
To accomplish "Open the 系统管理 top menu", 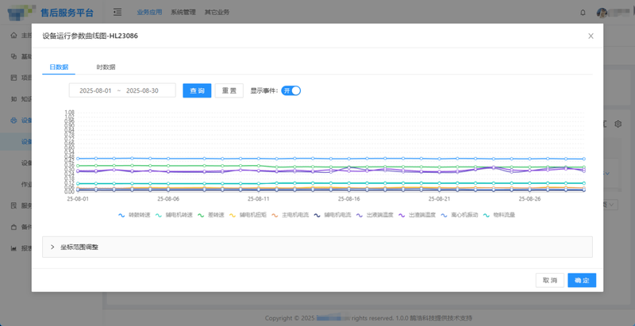I will [x=183, y=13].
